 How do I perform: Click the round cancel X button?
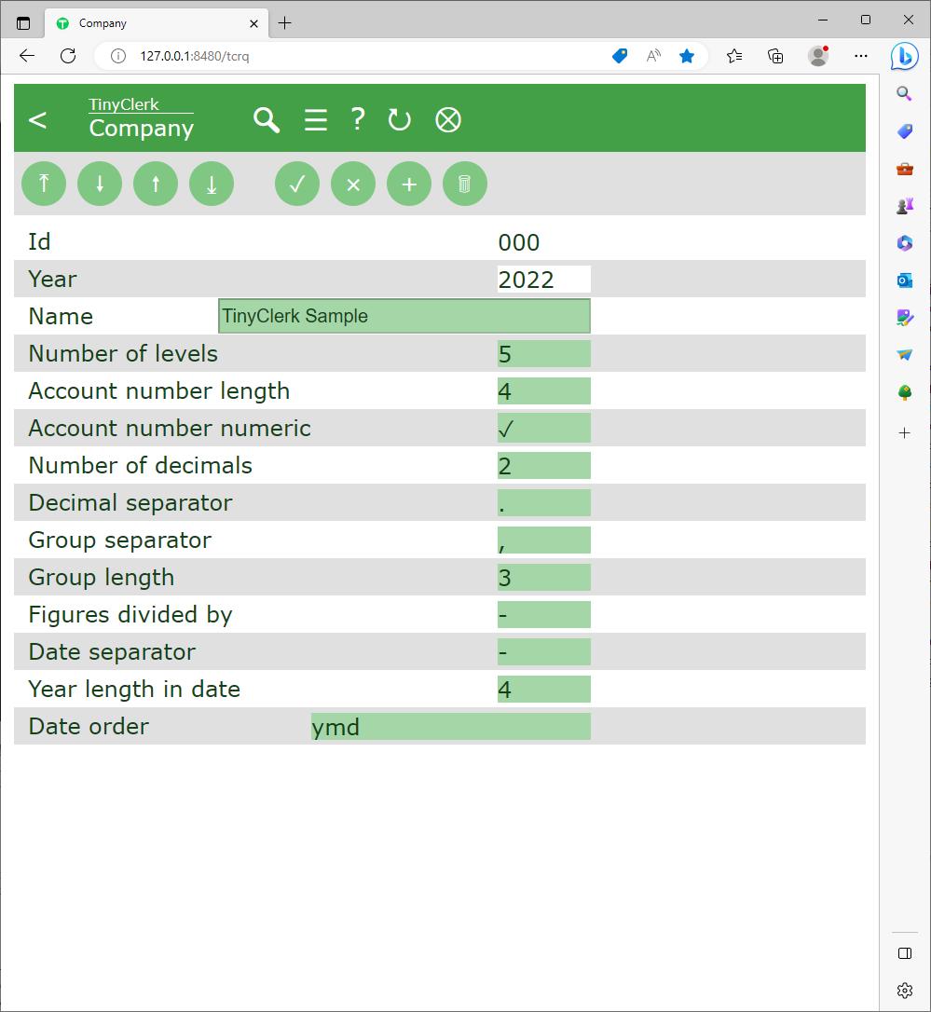(x=353, y=184)
